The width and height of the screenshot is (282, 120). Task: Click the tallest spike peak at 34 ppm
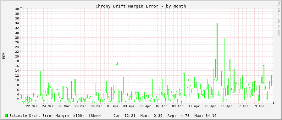217,23
